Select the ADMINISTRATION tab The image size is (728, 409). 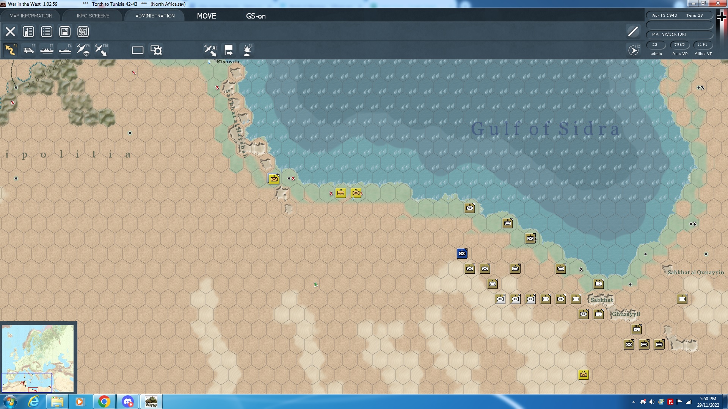click(155, 16)
